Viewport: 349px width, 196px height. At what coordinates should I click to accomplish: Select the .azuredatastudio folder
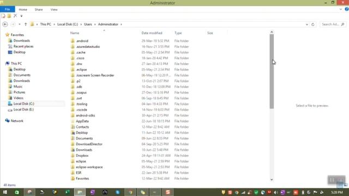pyautogui.click(x=88, y=47)
